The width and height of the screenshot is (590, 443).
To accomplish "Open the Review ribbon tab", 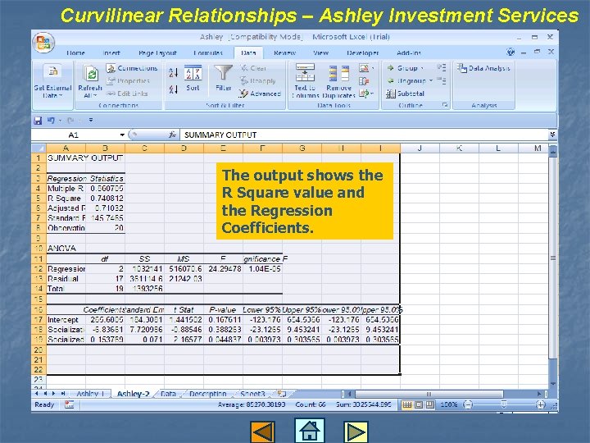I will click(284, 53).
